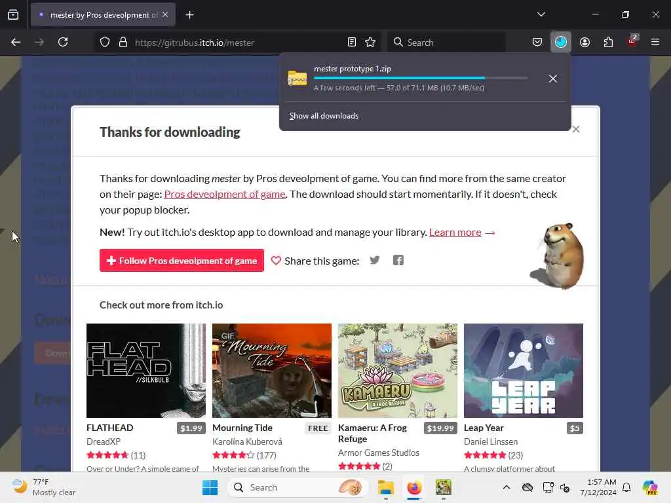Close the Thanks for downloading dialog
The height and width of the screenshot is (503, 671).
click(576, 129)
